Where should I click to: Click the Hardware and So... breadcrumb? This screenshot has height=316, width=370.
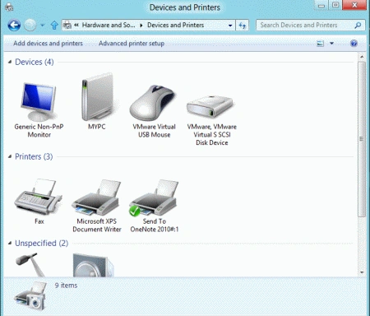click(x=109, y=26)
